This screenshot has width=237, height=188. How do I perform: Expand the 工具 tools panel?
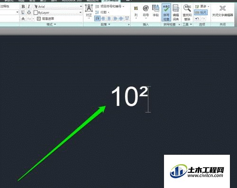(187, 24)
